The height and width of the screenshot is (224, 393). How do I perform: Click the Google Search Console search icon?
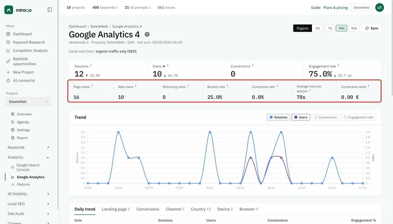click(13, 167)
